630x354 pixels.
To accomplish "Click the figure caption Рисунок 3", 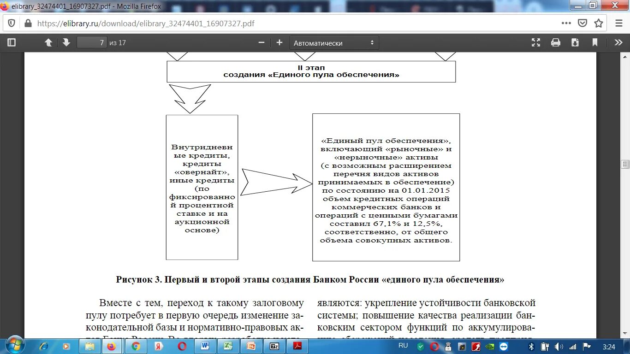I will (310, 280).
